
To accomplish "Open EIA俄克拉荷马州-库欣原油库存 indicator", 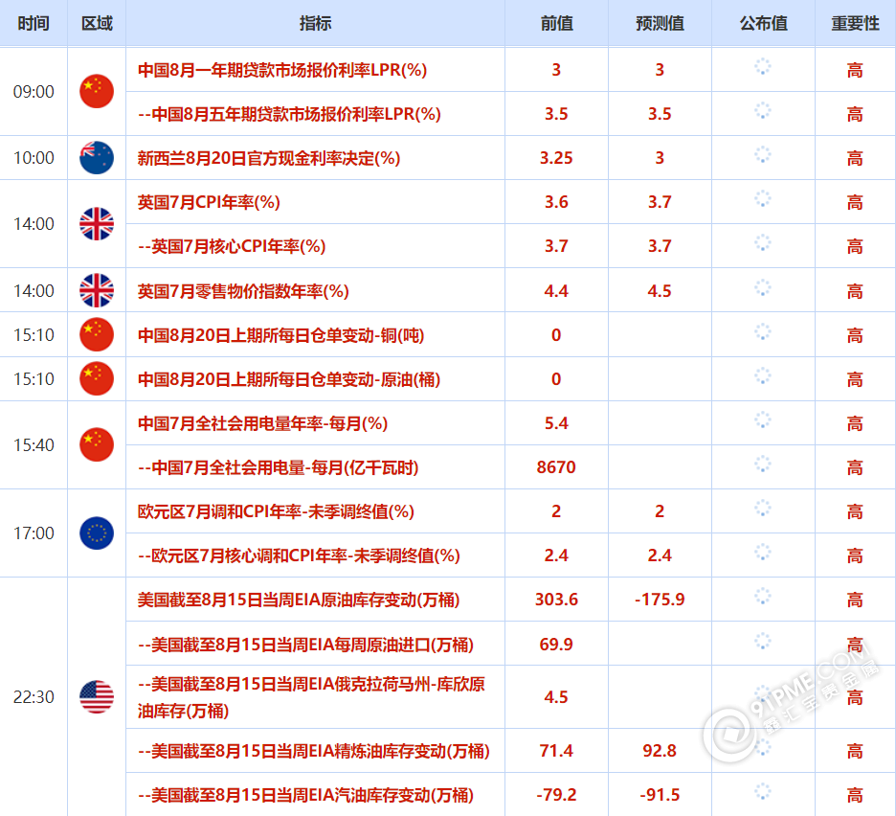I will coord(311,697).
